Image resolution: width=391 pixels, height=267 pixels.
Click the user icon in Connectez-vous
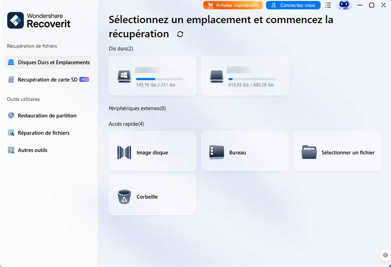click(274, 5)
